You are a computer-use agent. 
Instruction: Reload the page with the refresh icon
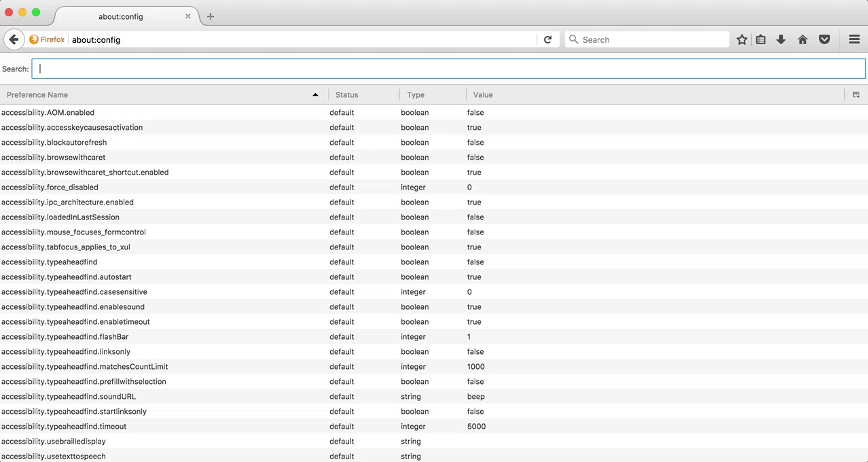click(x=547, y=39)
